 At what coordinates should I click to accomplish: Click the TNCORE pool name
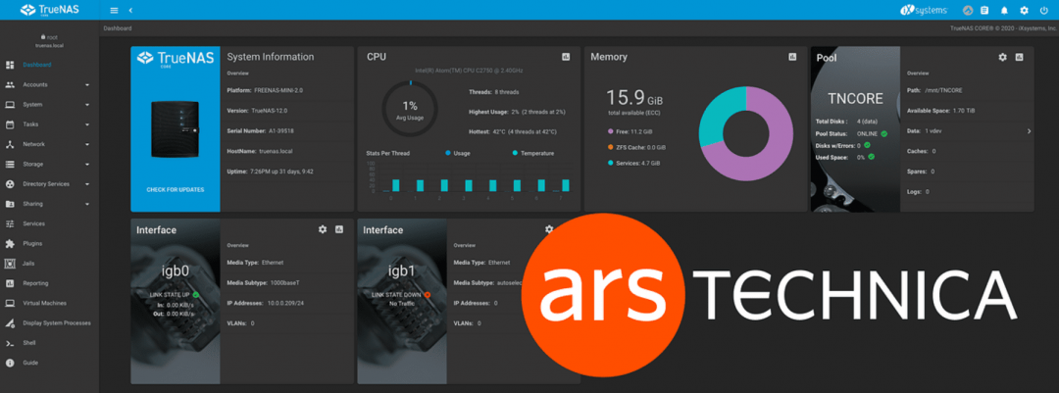[x=856, y=99]
